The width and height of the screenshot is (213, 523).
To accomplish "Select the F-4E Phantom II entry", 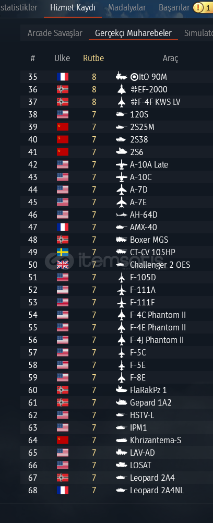I will pyautogui.click(x=116, y=328).
